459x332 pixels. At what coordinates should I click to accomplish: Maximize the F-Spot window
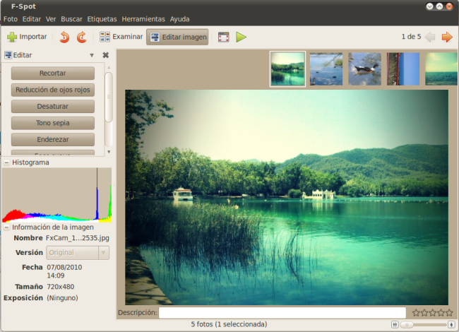(439, 6)
